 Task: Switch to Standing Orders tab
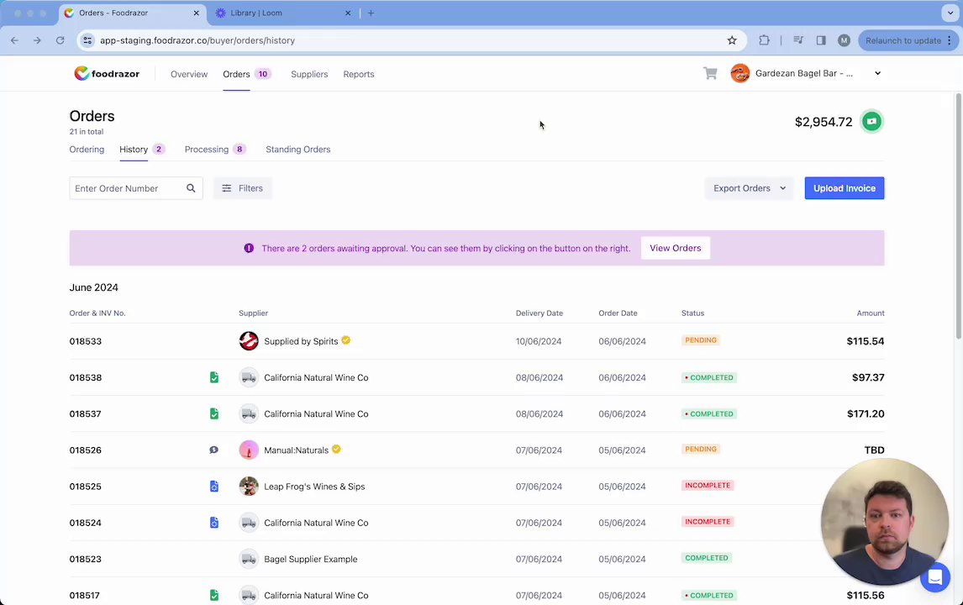(297, 150)
